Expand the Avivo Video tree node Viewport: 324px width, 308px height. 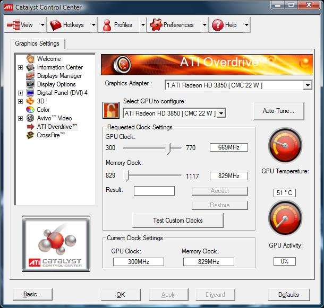tap(20, 118)
